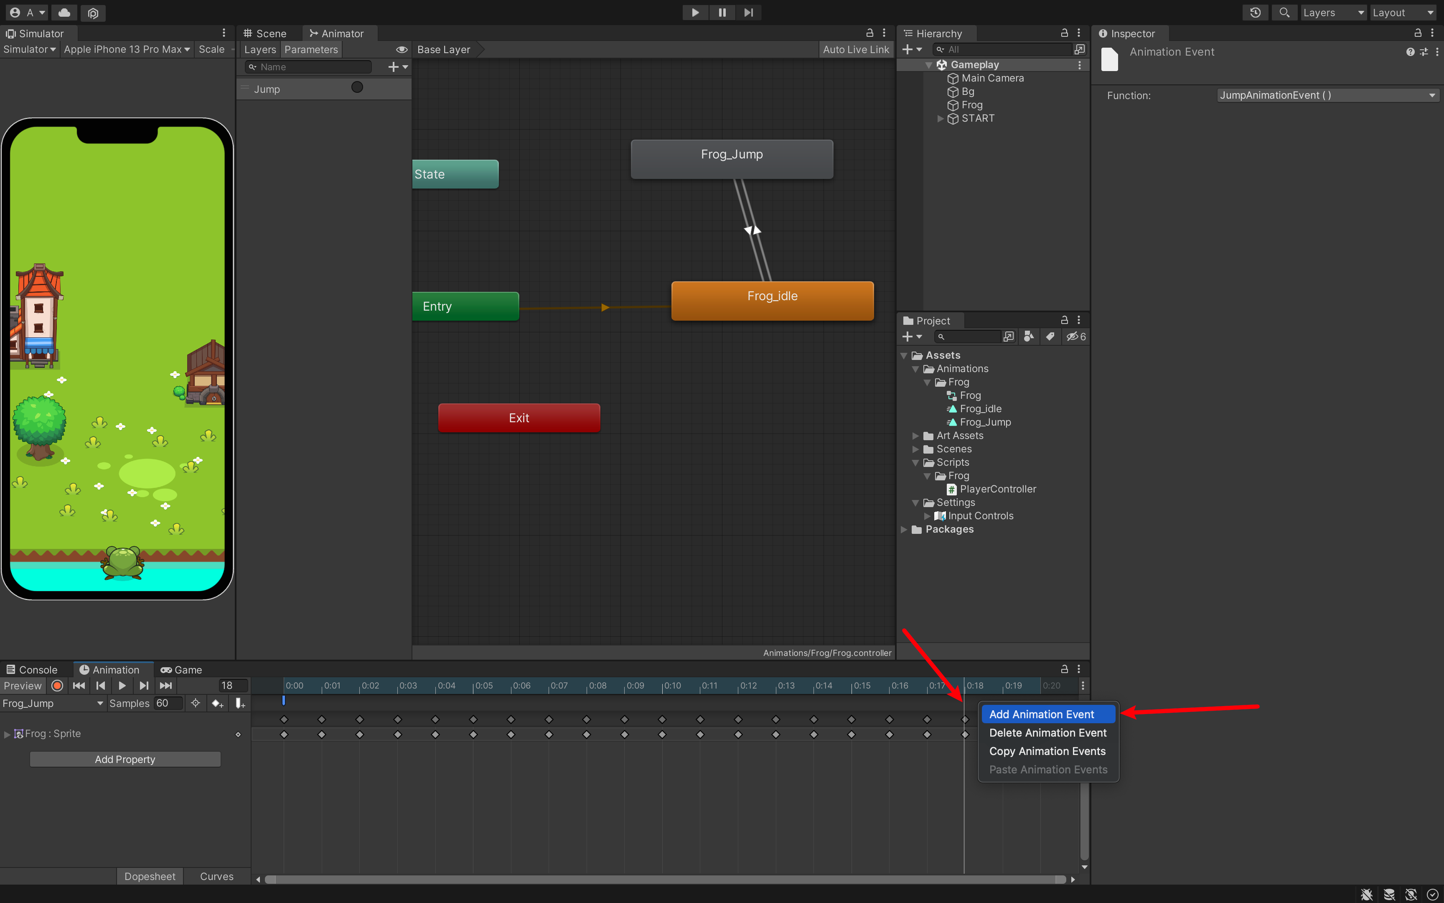
Task: Lock the Hierarchy panel
Action: tap(1064, 33)
